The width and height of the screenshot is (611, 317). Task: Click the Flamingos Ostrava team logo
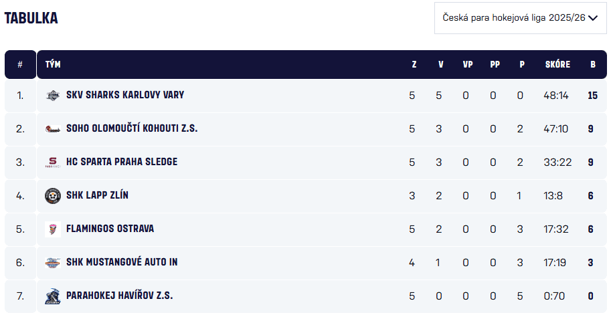[x=53, y=229]
